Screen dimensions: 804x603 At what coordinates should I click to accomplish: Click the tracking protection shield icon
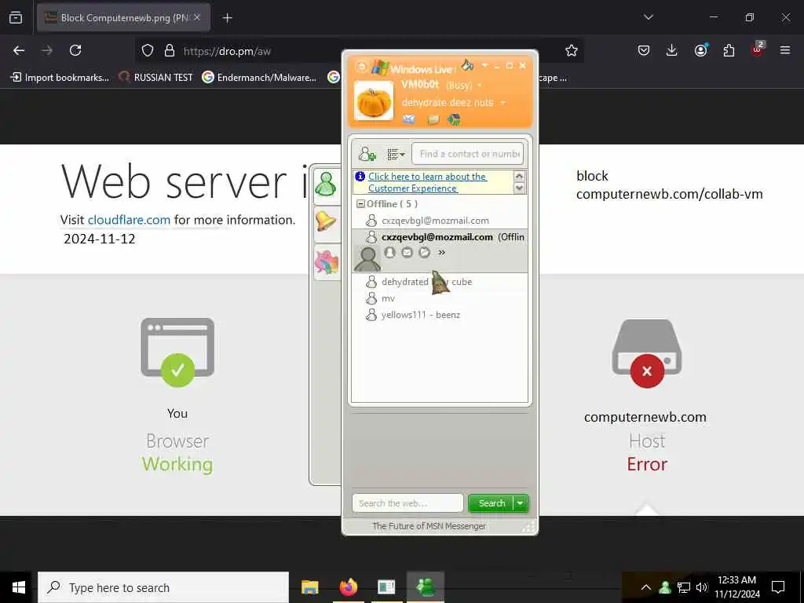pyautogui.click(x=148, y=50)
